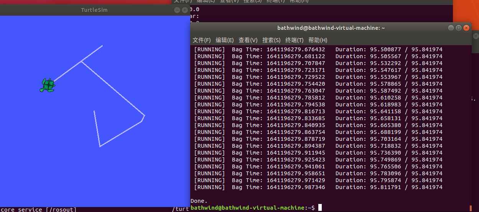Select Bag Time 1641196279.794538 line
The image size is (479, 212).
tap(318, 104)
